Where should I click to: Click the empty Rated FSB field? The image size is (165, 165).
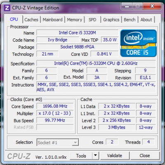click(x=55, y=127)
